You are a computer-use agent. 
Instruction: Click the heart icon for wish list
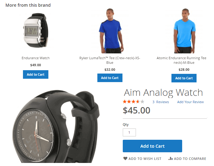(x=125, y=158)
